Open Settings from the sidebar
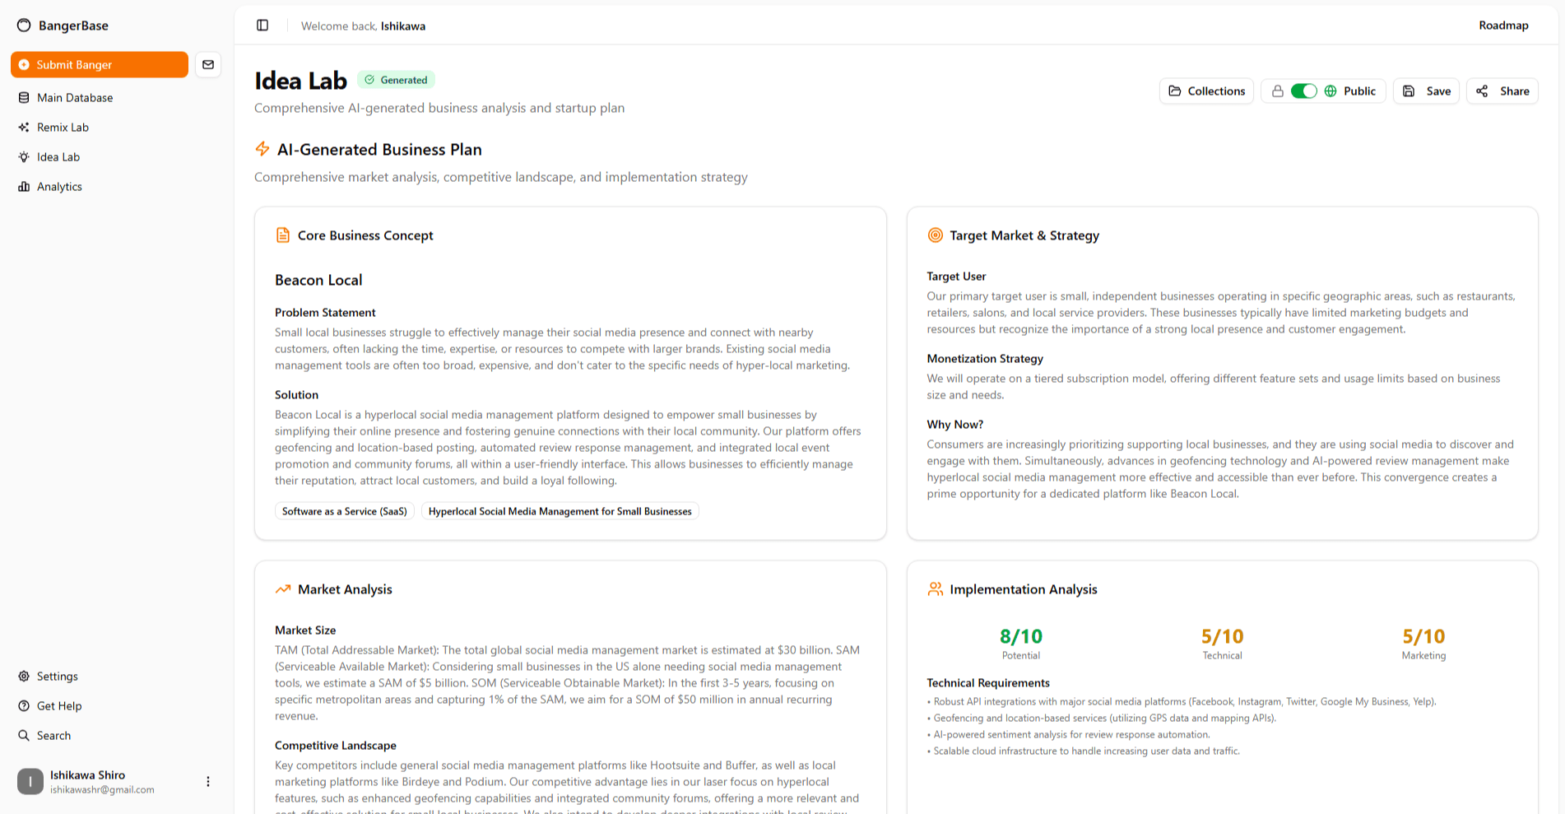 pos(57,676)
